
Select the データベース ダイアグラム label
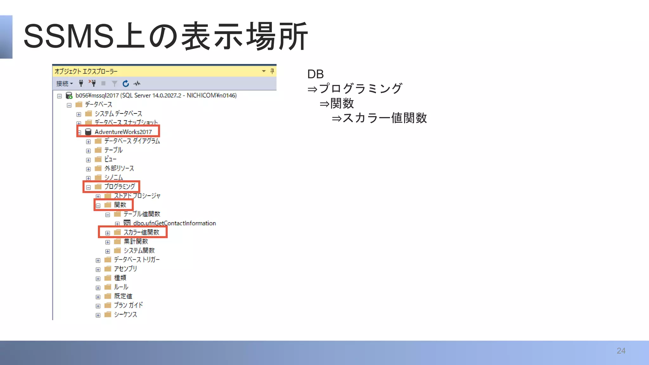click(x=132, y=141)
